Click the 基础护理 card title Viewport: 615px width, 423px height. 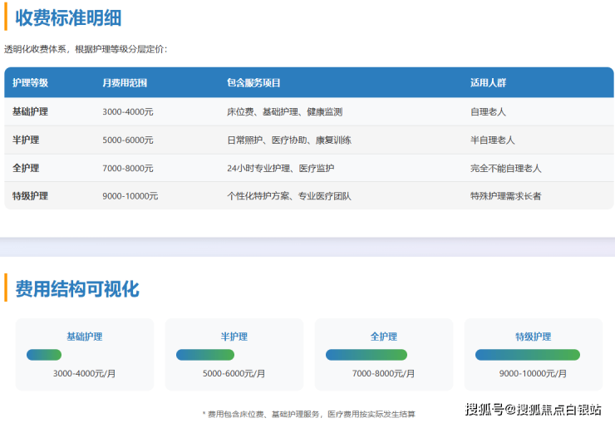click(85, 337)
